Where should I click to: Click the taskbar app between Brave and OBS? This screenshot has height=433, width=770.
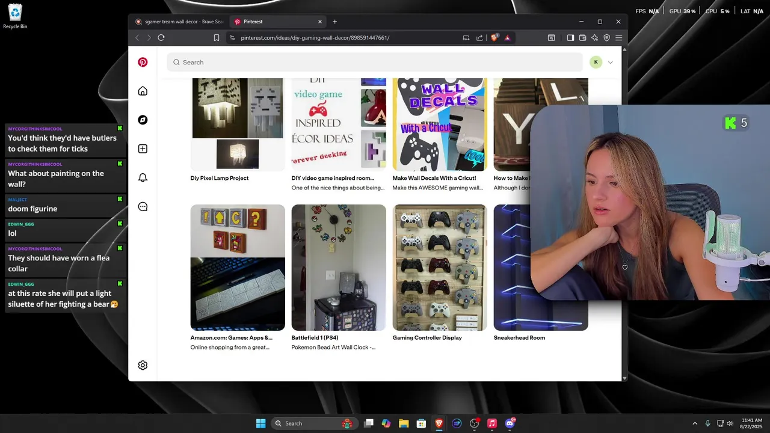(457, 423)
